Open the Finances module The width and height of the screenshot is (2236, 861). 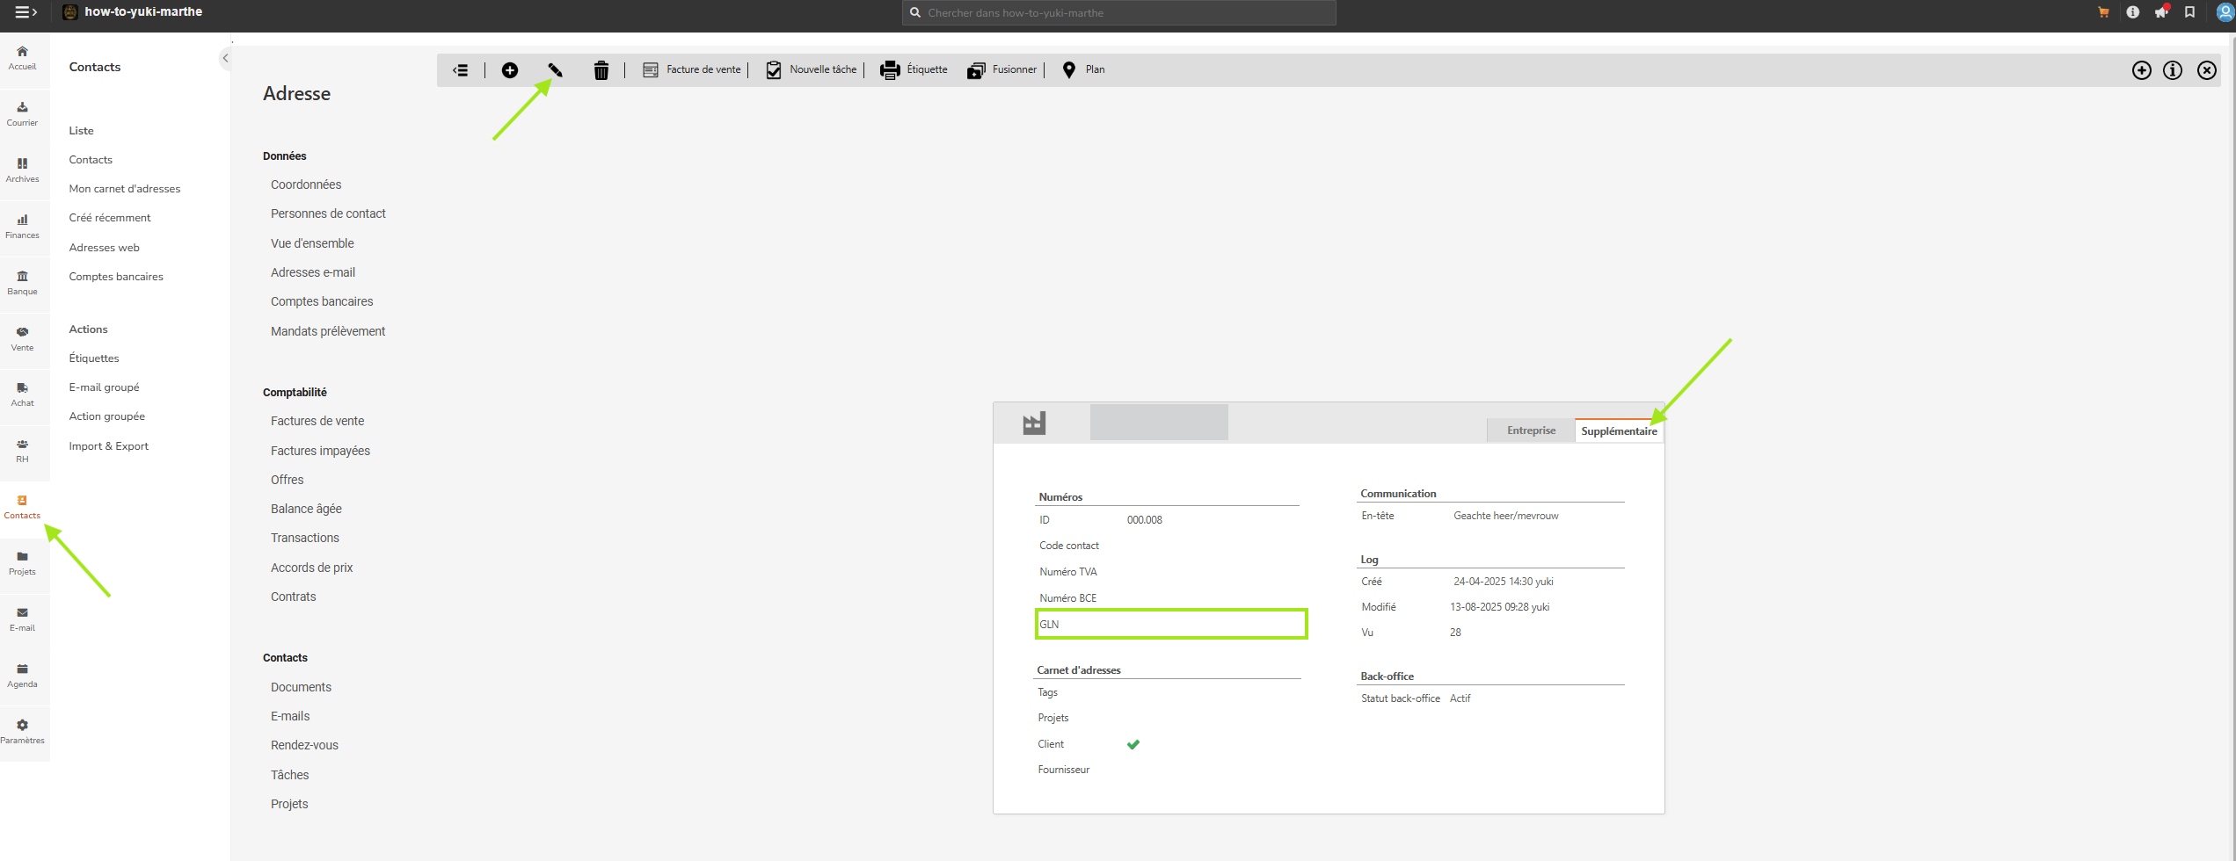coord(22,227)
